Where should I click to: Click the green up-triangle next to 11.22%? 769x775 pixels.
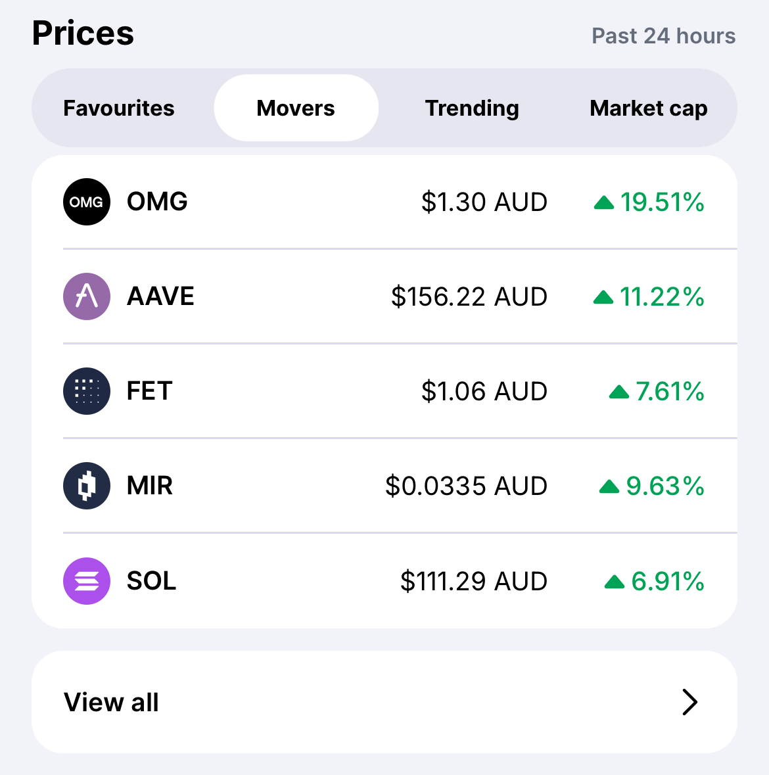click(x=603, y=298)
